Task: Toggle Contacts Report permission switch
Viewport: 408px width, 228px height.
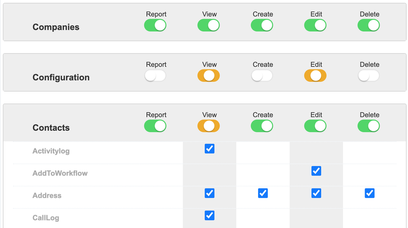Action: [155, 126]
